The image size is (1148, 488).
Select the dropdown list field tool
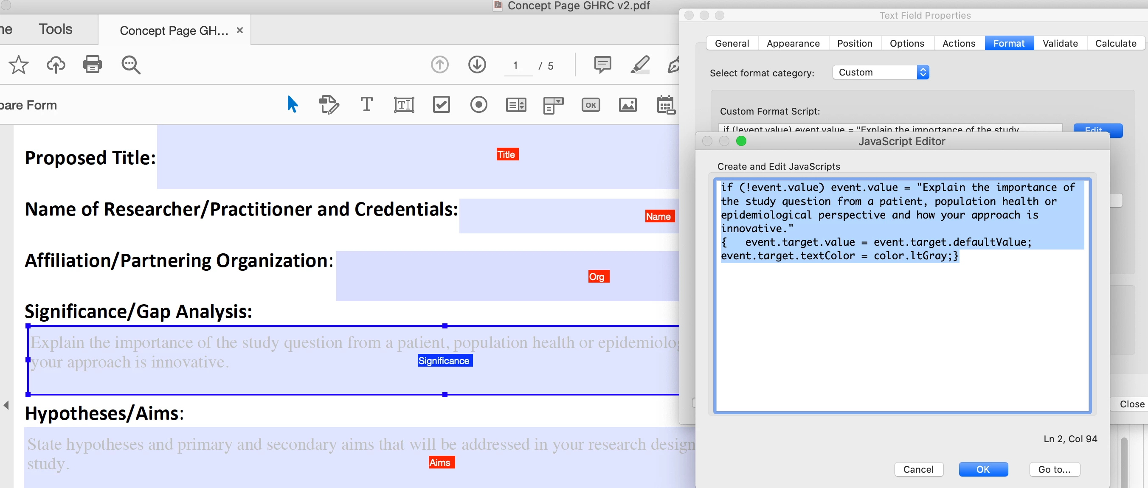[553, 105]
